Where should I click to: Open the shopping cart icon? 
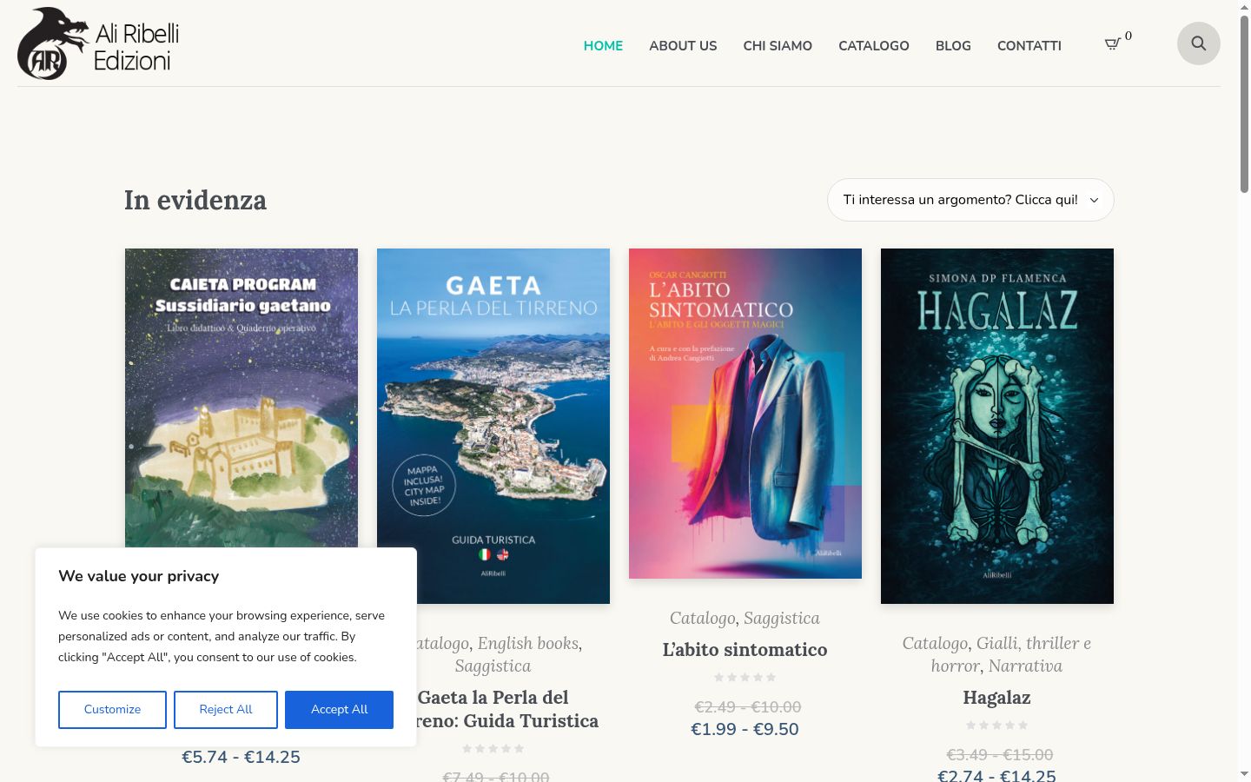pos(1112,43)
